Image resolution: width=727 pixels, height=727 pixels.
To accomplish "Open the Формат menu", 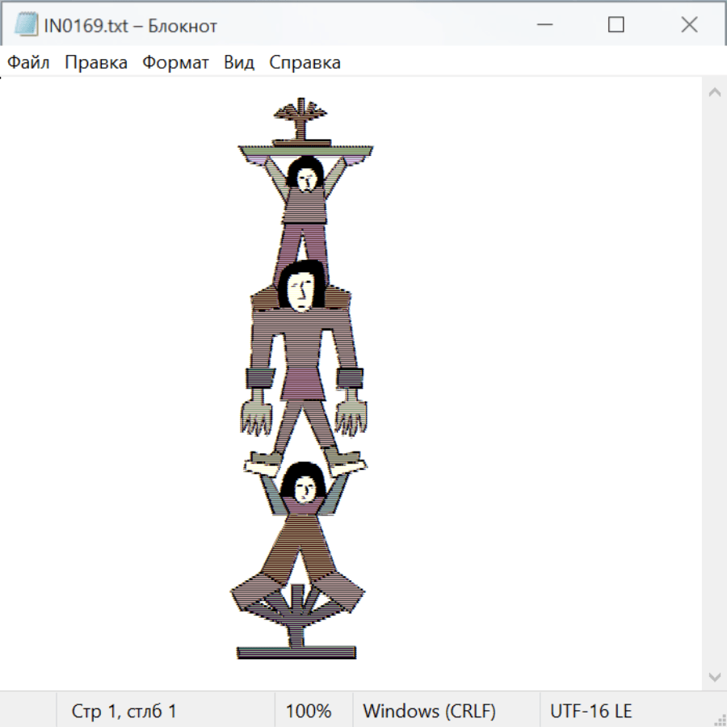I will coord(175,63).
